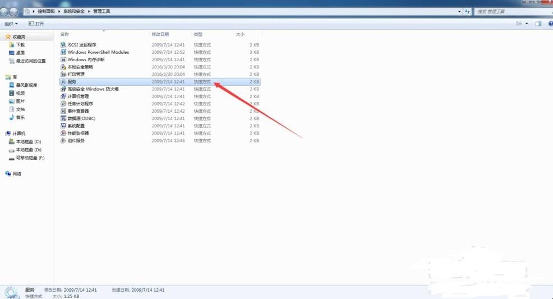Click the 组件服务 shortcut icon
553x299 pixels.
click(x=63, y=141)
